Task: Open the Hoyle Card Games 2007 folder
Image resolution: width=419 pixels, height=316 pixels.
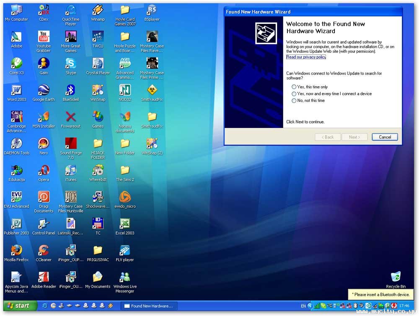Action: (125, 15)
